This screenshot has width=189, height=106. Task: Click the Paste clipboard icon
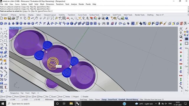coord(29,18)
